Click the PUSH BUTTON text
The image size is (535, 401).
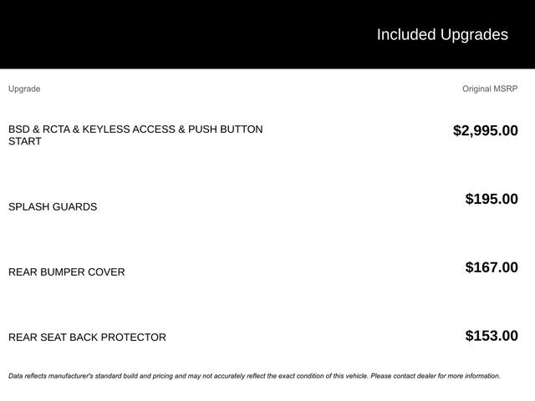(225, 129)
